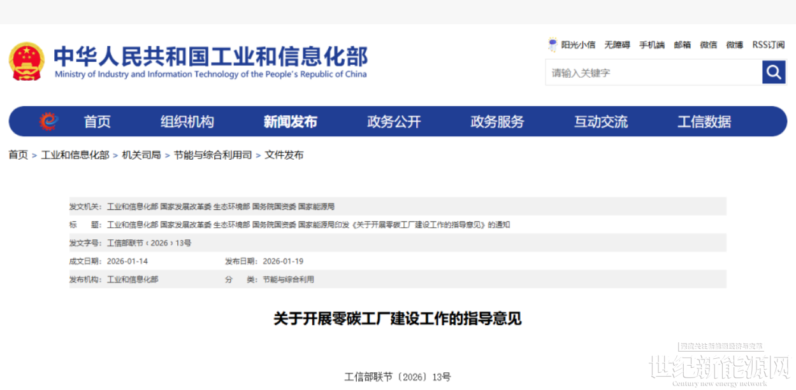The width and height of the screenshot is (796, 390).
Task: Click the 邮箱 link at top
Action: [x=683, y=45]
